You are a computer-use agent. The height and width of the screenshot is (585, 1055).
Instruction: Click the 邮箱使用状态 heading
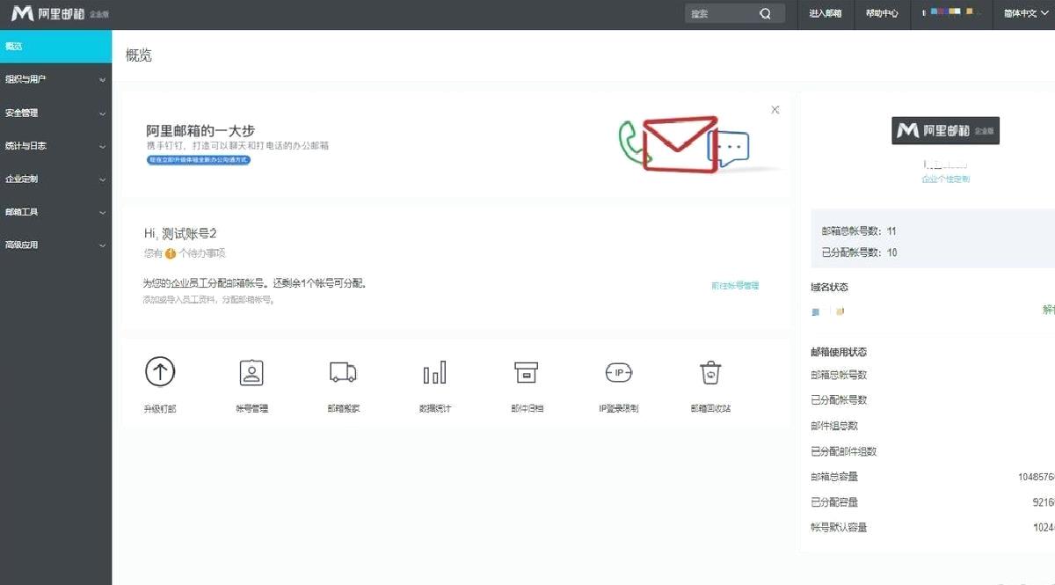(x=839, y=352)
